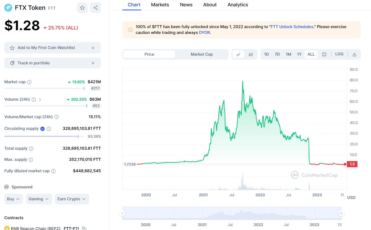The image size is (371, 230).
Task: Select the Market Cap chart toggle
Action: tap(202, 54)
